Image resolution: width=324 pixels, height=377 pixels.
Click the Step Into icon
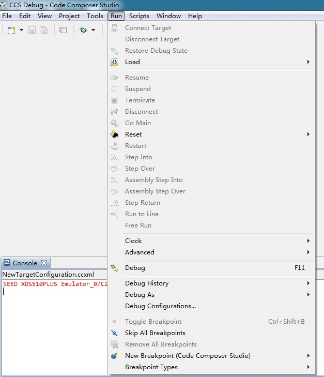pyautogui.click(x=114, y=158)
